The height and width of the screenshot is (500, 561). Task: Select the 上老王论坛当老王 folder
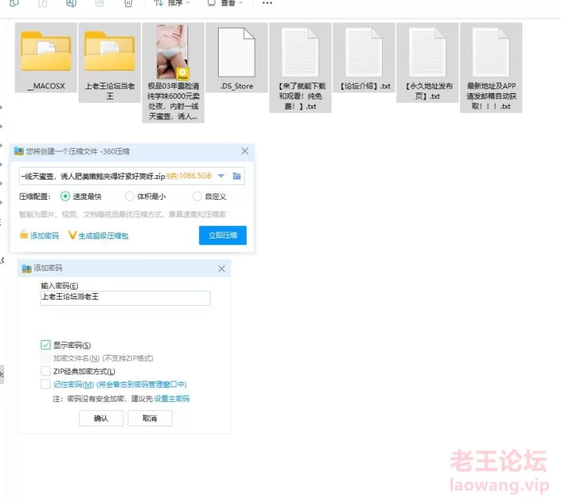[x=109, y=62]
